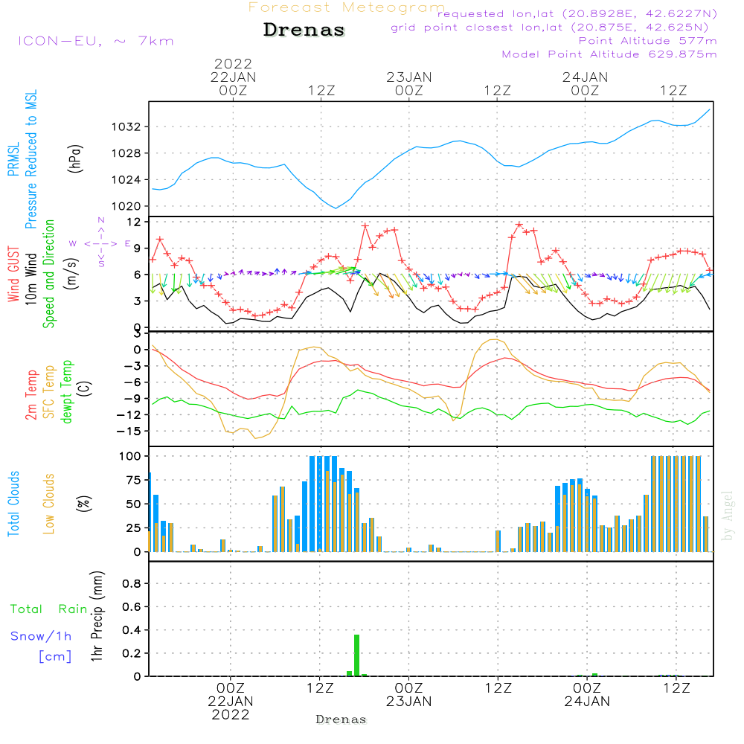744x744 pixels.
Task: Click the 'Total Rain' legend label
Action: tap(49, 609)
